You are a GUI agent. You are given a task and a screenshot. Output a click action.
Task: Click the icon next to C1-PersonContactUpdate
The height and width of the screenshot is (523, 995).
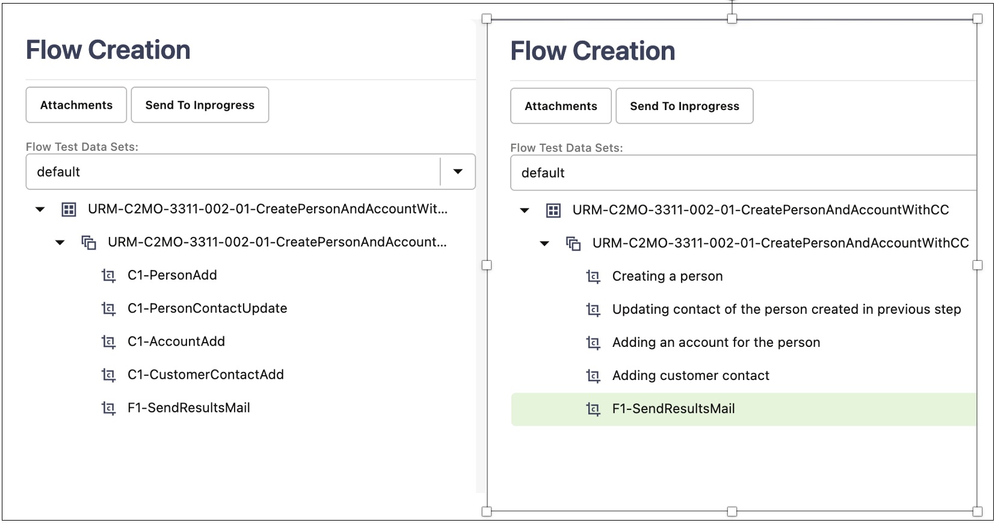click(x=108, y=308)
